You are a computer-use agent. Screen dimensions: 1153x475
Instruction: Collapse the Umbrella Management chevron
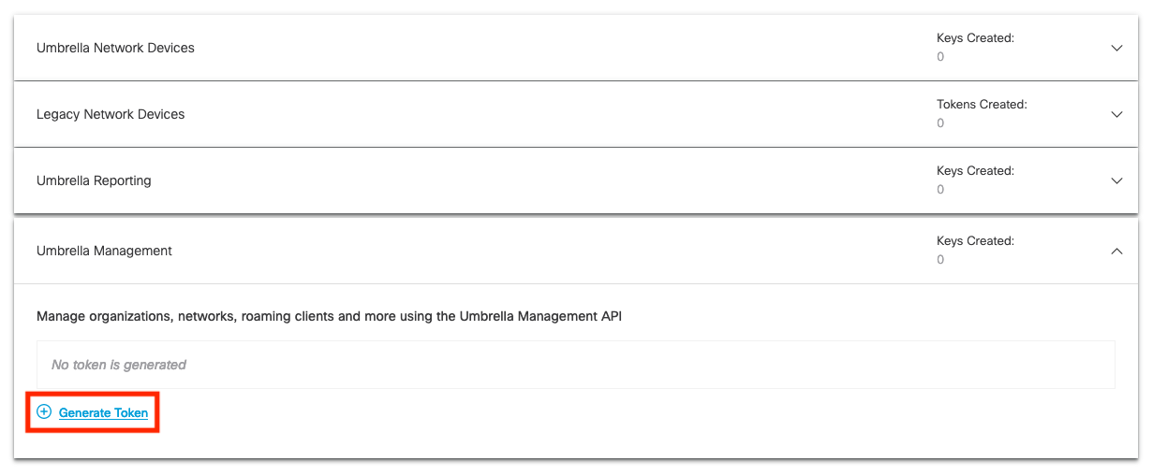click(x=1116, y=251)
